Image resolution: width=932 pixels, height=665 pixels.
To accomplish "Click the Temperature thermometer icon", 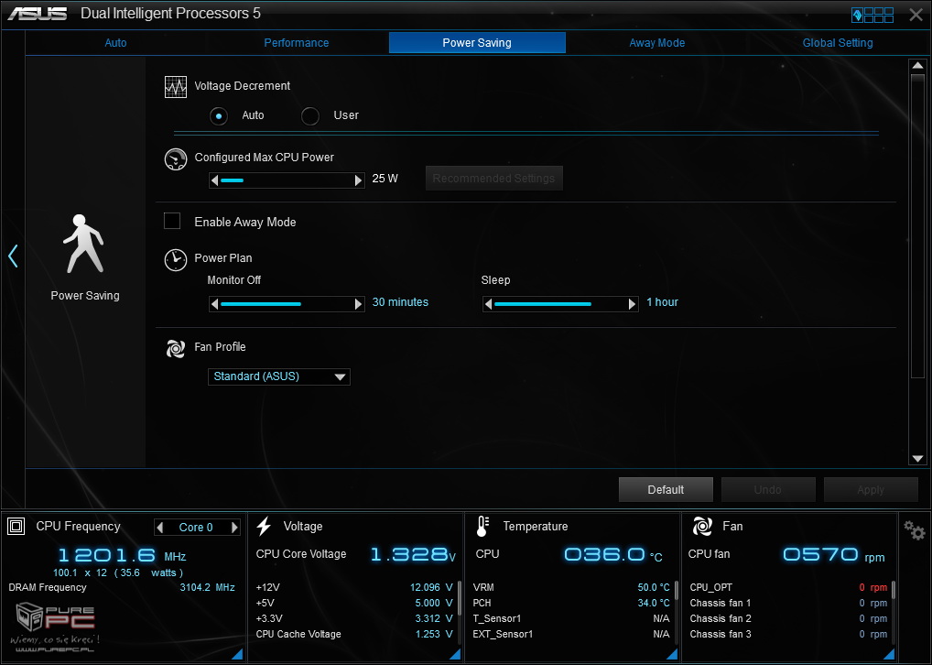I will (x=482, y=526).
